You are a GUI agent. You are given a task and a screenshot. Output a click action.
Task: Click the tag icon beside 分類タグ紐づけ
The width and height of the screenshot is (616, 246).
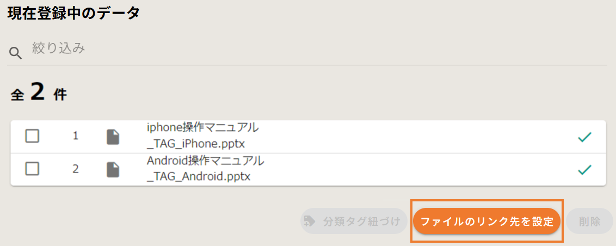[x=310, y=221]
